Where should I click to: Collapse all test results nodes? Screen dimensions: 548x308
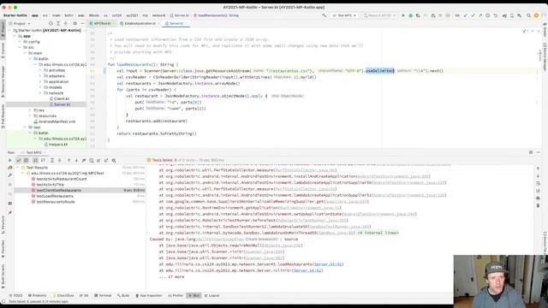[60, 160]
